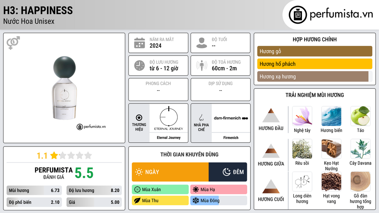Screen dimensions: 379x213
Task: Click the Mùa Xuân season bar
Action: 160,190
